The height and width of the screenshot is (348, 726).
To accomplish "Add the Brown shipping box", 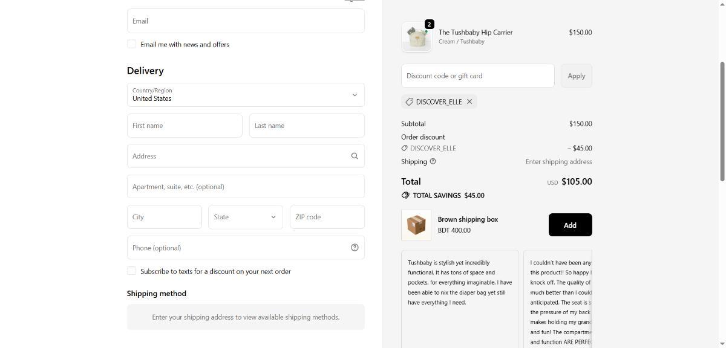I will pos(570,225).
